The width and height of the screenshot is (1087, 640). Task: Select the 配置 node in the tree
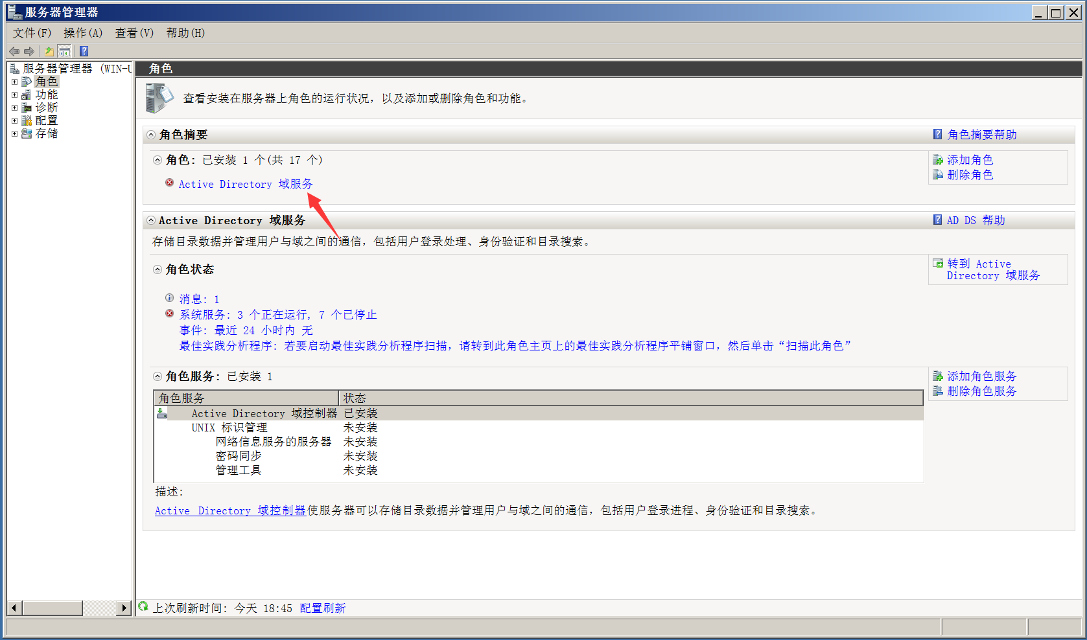[x=47, y=120]
